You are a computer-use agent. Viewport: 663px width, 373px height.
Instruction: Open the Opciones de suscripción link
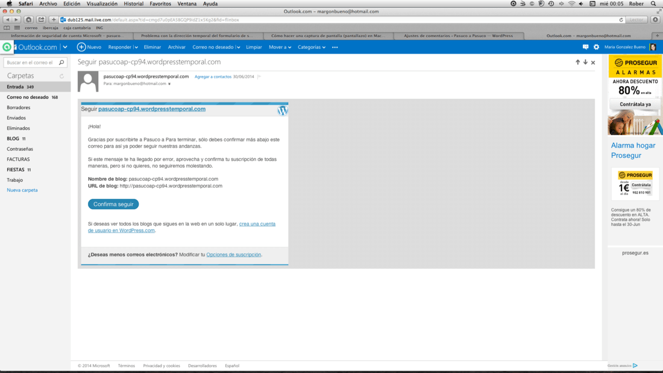tap(233, 254)
